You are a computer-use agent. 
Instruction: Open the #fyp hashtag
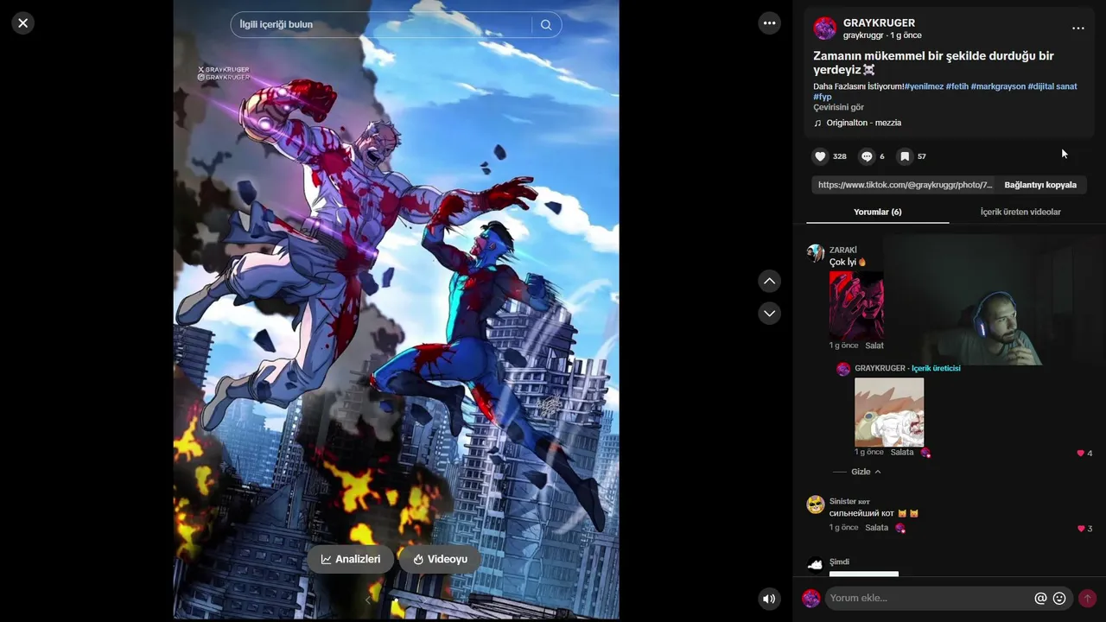click(x=823, y=97)
